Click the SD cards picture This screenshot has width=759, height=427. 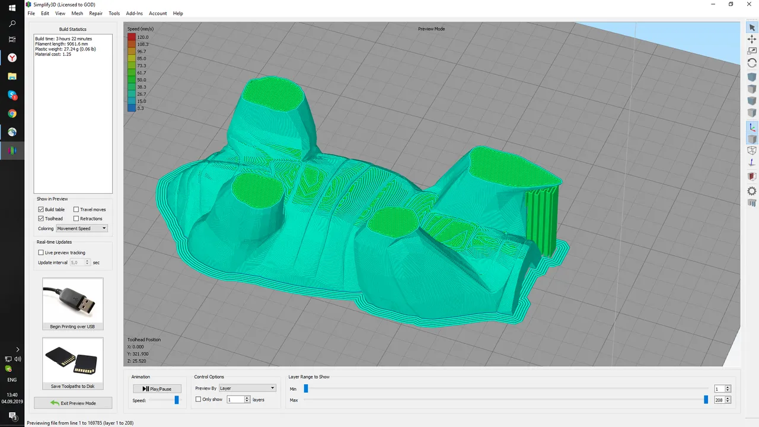pyautogui.click(x=73, y=361)
